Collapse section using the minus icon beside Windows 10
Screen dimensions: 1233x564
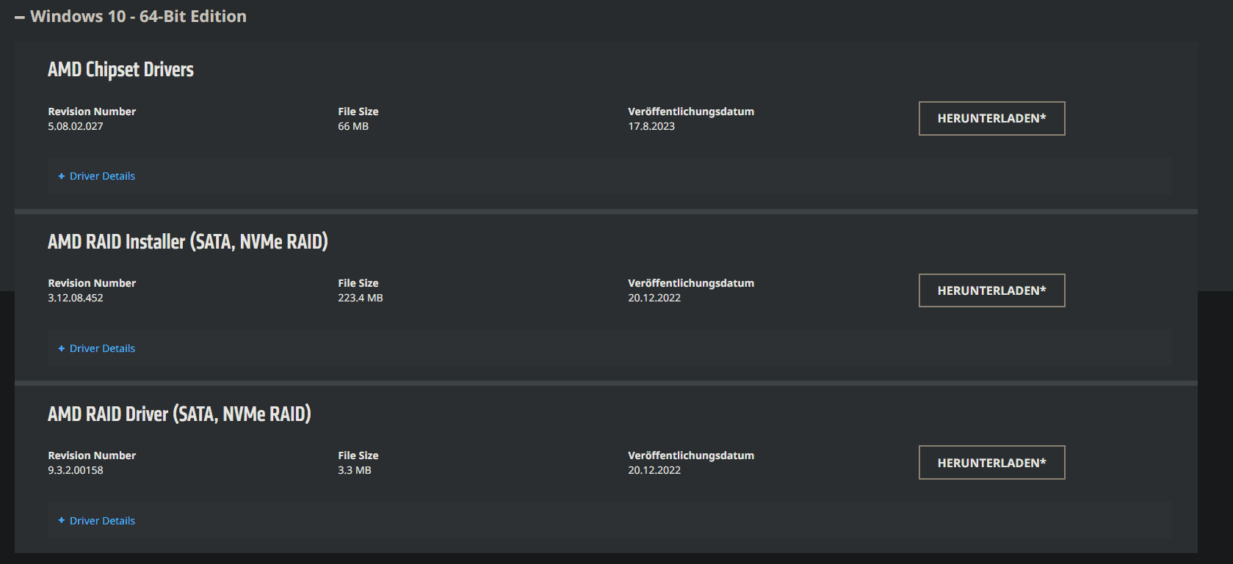[x=20, y=18]
